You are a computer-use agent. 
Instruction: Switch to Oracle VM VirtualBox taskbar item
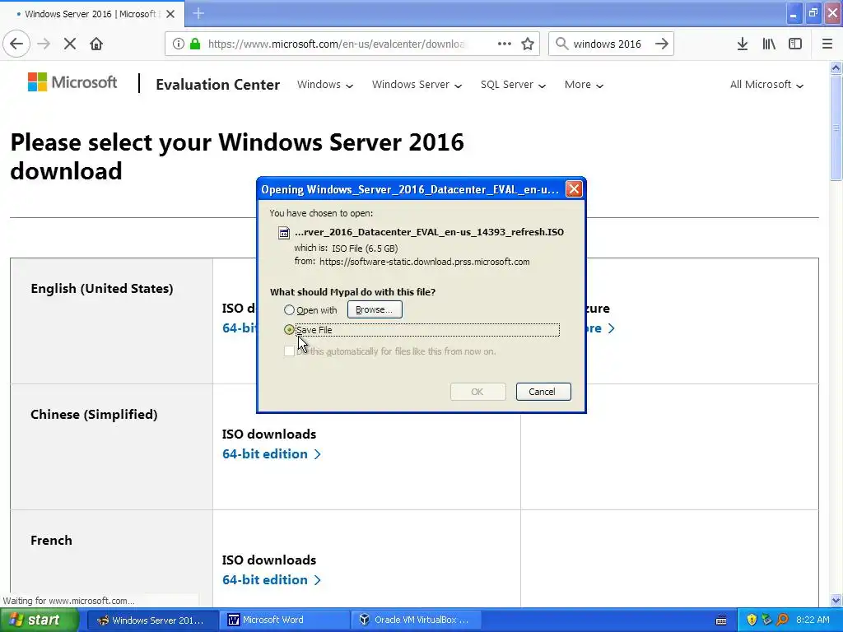click(417, 620)
